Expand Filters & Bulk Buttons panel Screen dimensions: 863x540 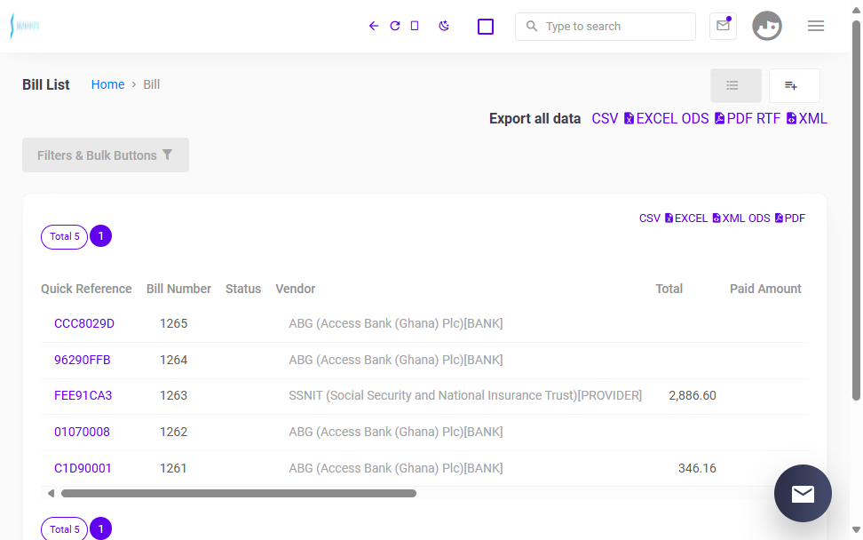pyautogui.click(x=105, y=155)
